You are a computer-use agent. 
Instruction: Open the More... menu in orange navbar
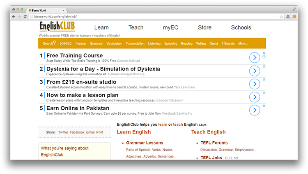click(x=243, y=43)
